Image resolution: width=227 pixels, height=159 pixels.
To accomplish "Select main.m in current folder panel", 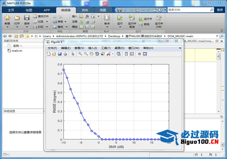I will coord(17,51).
